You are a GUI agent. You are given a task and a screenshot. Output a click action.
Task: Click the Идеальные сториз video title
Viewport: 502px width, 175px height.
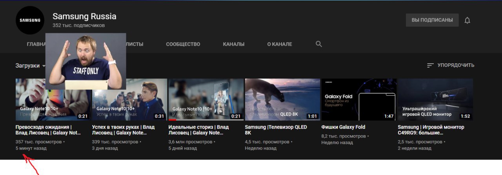(x=199, y=130)
